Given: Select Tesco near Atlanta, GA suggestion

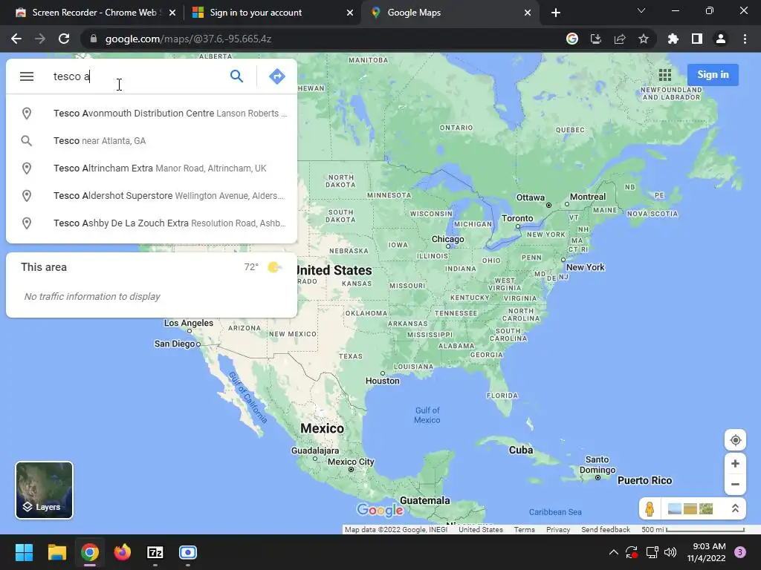Looking at the screenshot, I should (x=152, y=140).
